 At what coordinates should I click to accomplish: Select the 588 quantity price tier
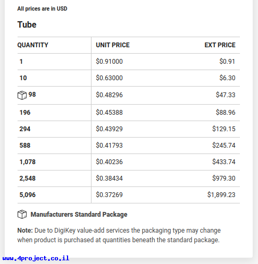[129, 146]
